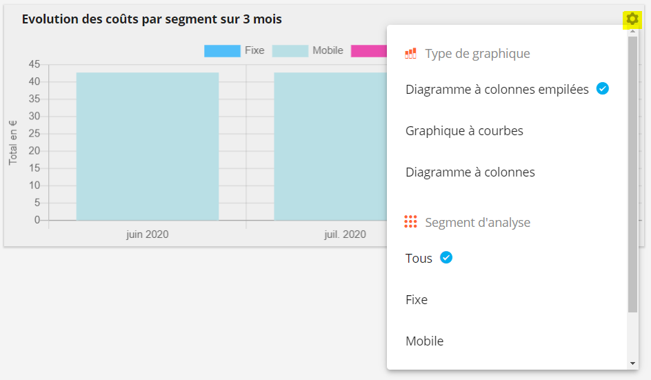Filter analysis by Fixe segment

(x=417, y=300)
